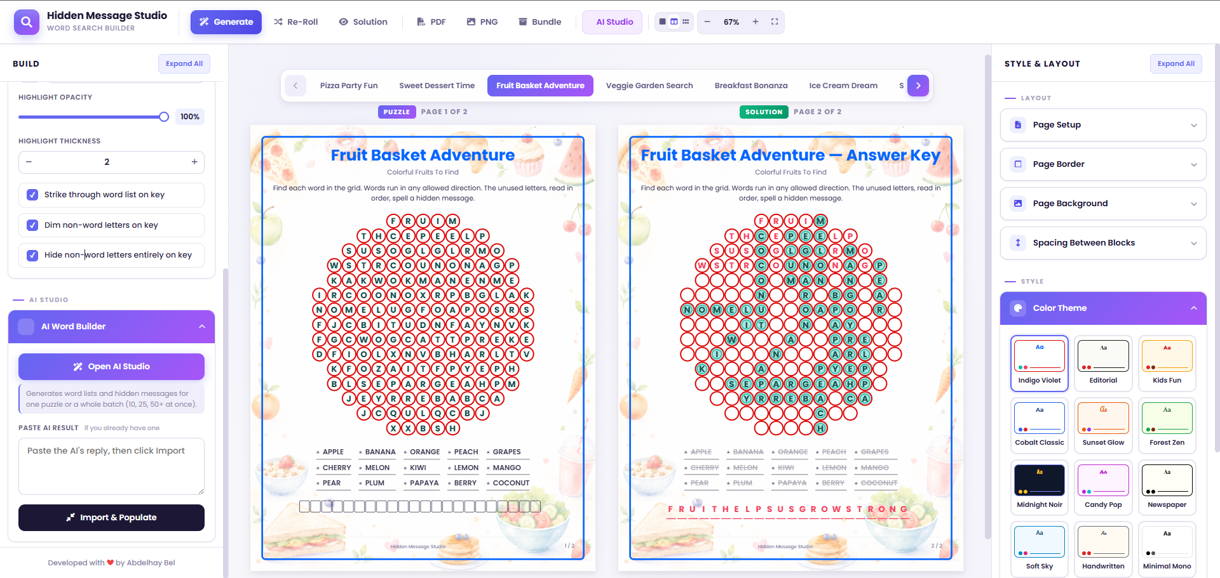This screenshot has width=1220, height=578.
Task: Adjust the Highlight Opacity slider handle
Action: pyautogui.click(x=164, y=117)
